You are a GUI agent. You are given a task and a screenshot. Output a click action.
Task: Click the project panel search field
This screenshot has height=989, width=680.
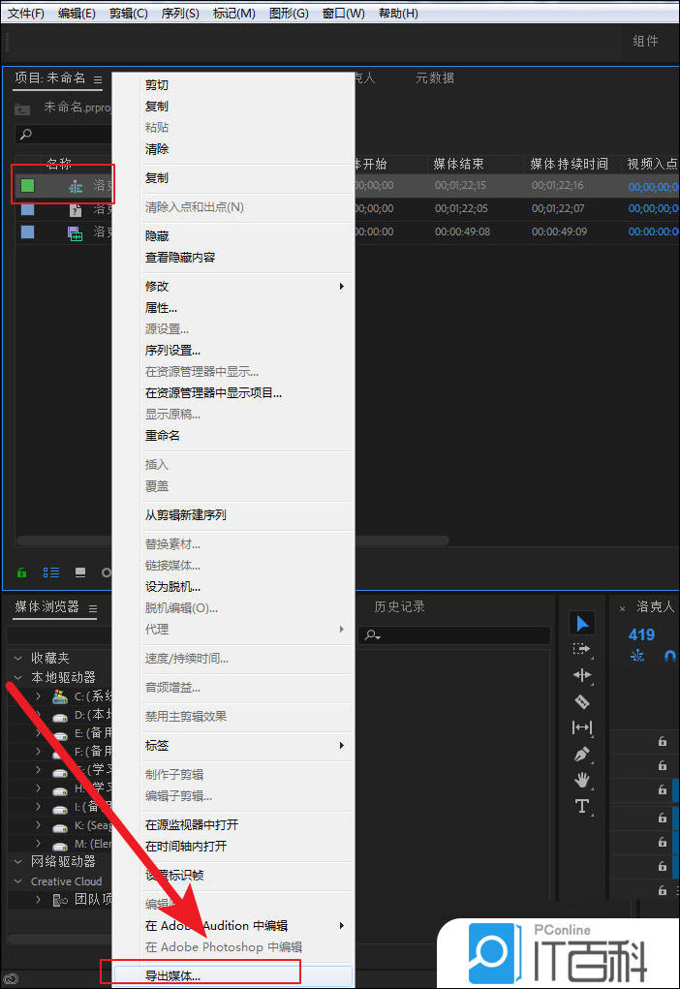[x=63, y=135]
